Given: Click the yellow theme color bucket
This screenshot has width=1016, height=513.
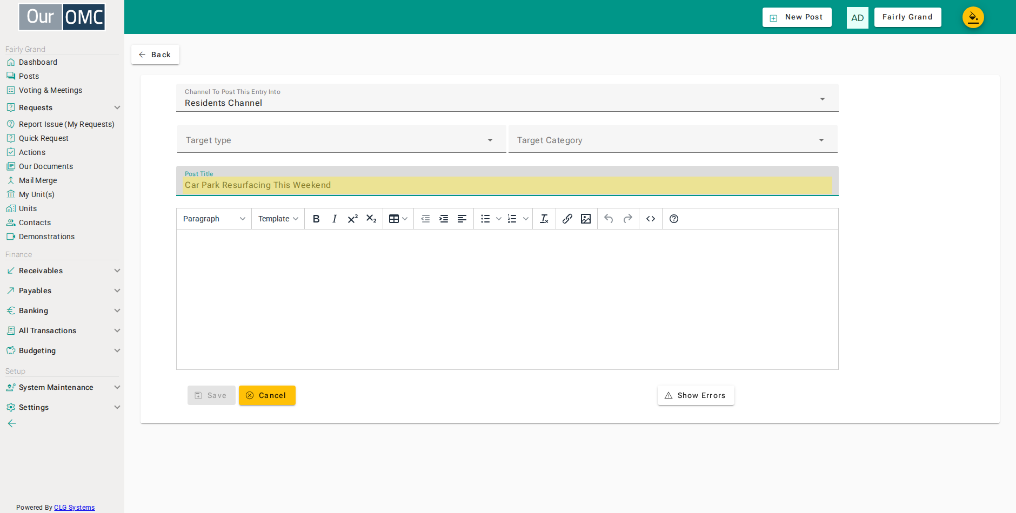Looking at the screenshot, I should click(973, 17).
